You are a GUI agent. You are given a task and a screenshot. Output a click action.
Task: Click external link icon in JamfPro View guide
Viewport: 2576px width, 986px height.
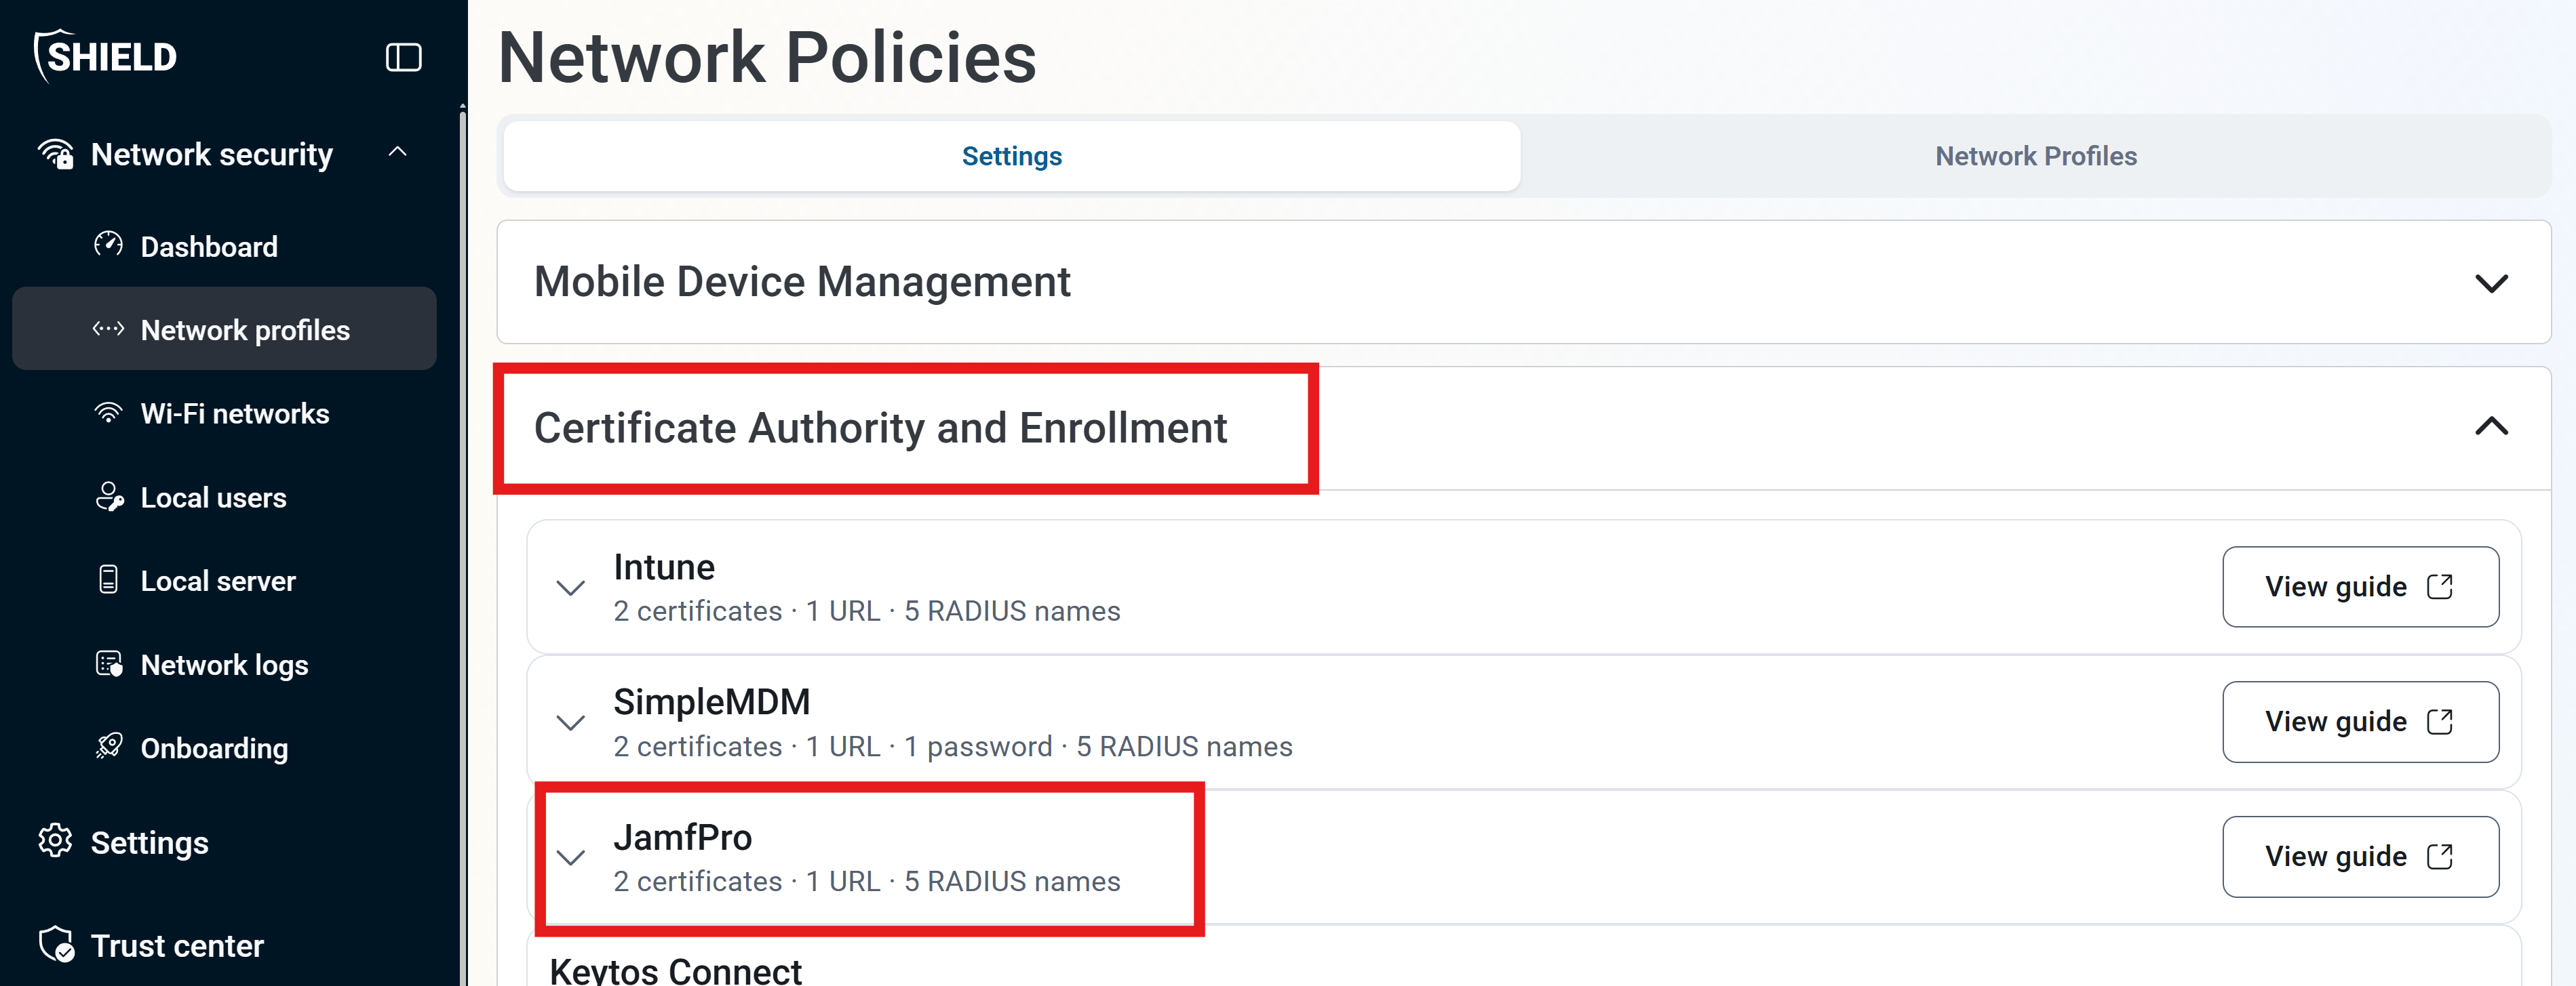2440,856
